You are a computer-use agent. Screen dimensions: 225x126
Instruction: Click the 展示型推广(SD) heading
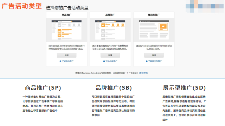pos(184,88)
